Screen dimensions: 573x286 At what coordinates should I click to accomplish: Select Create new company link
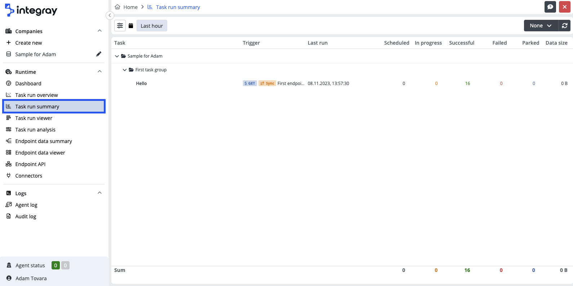click(28, 43)
